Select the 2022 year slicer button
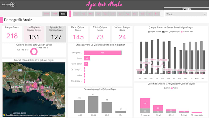Screen dimensions: 209x118 pos(63,14)
